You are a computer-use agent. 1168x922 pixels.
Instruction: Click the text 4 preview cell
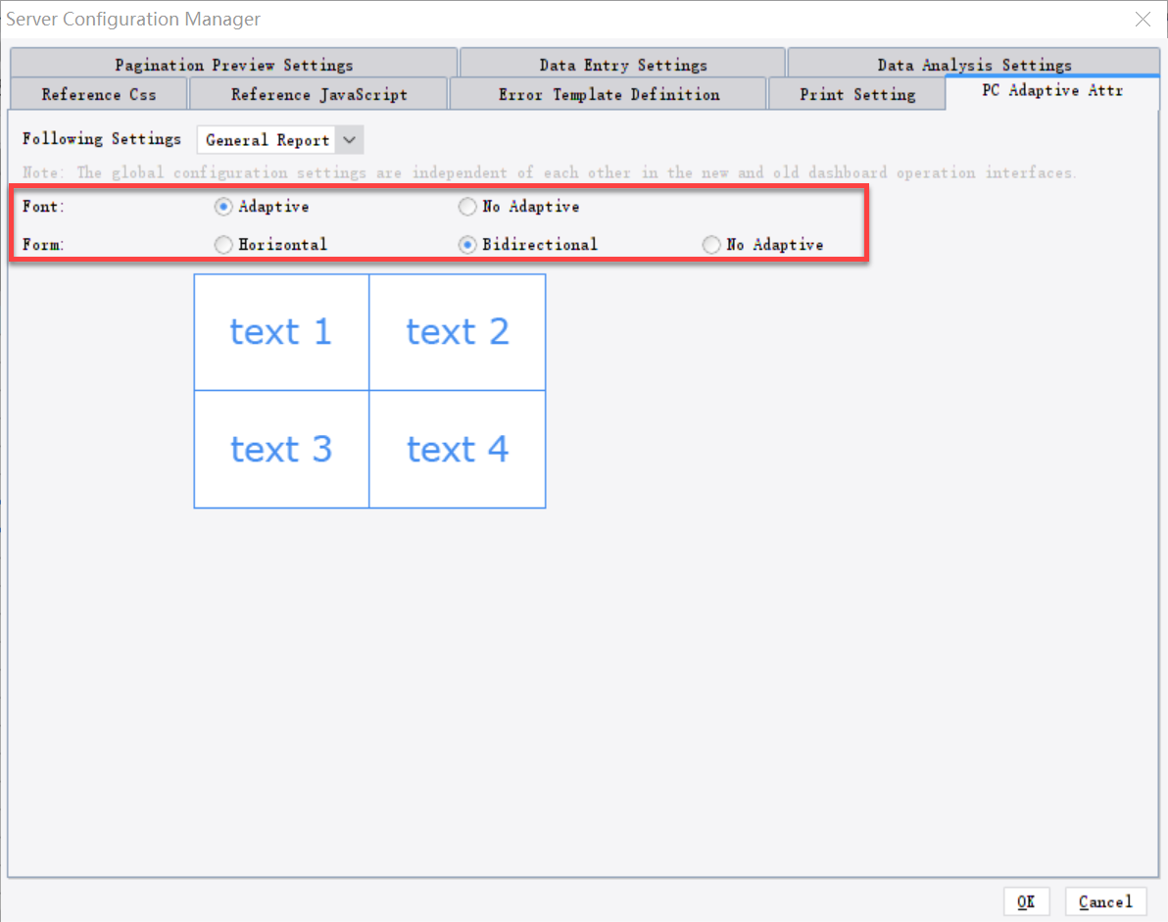(458, 449)
